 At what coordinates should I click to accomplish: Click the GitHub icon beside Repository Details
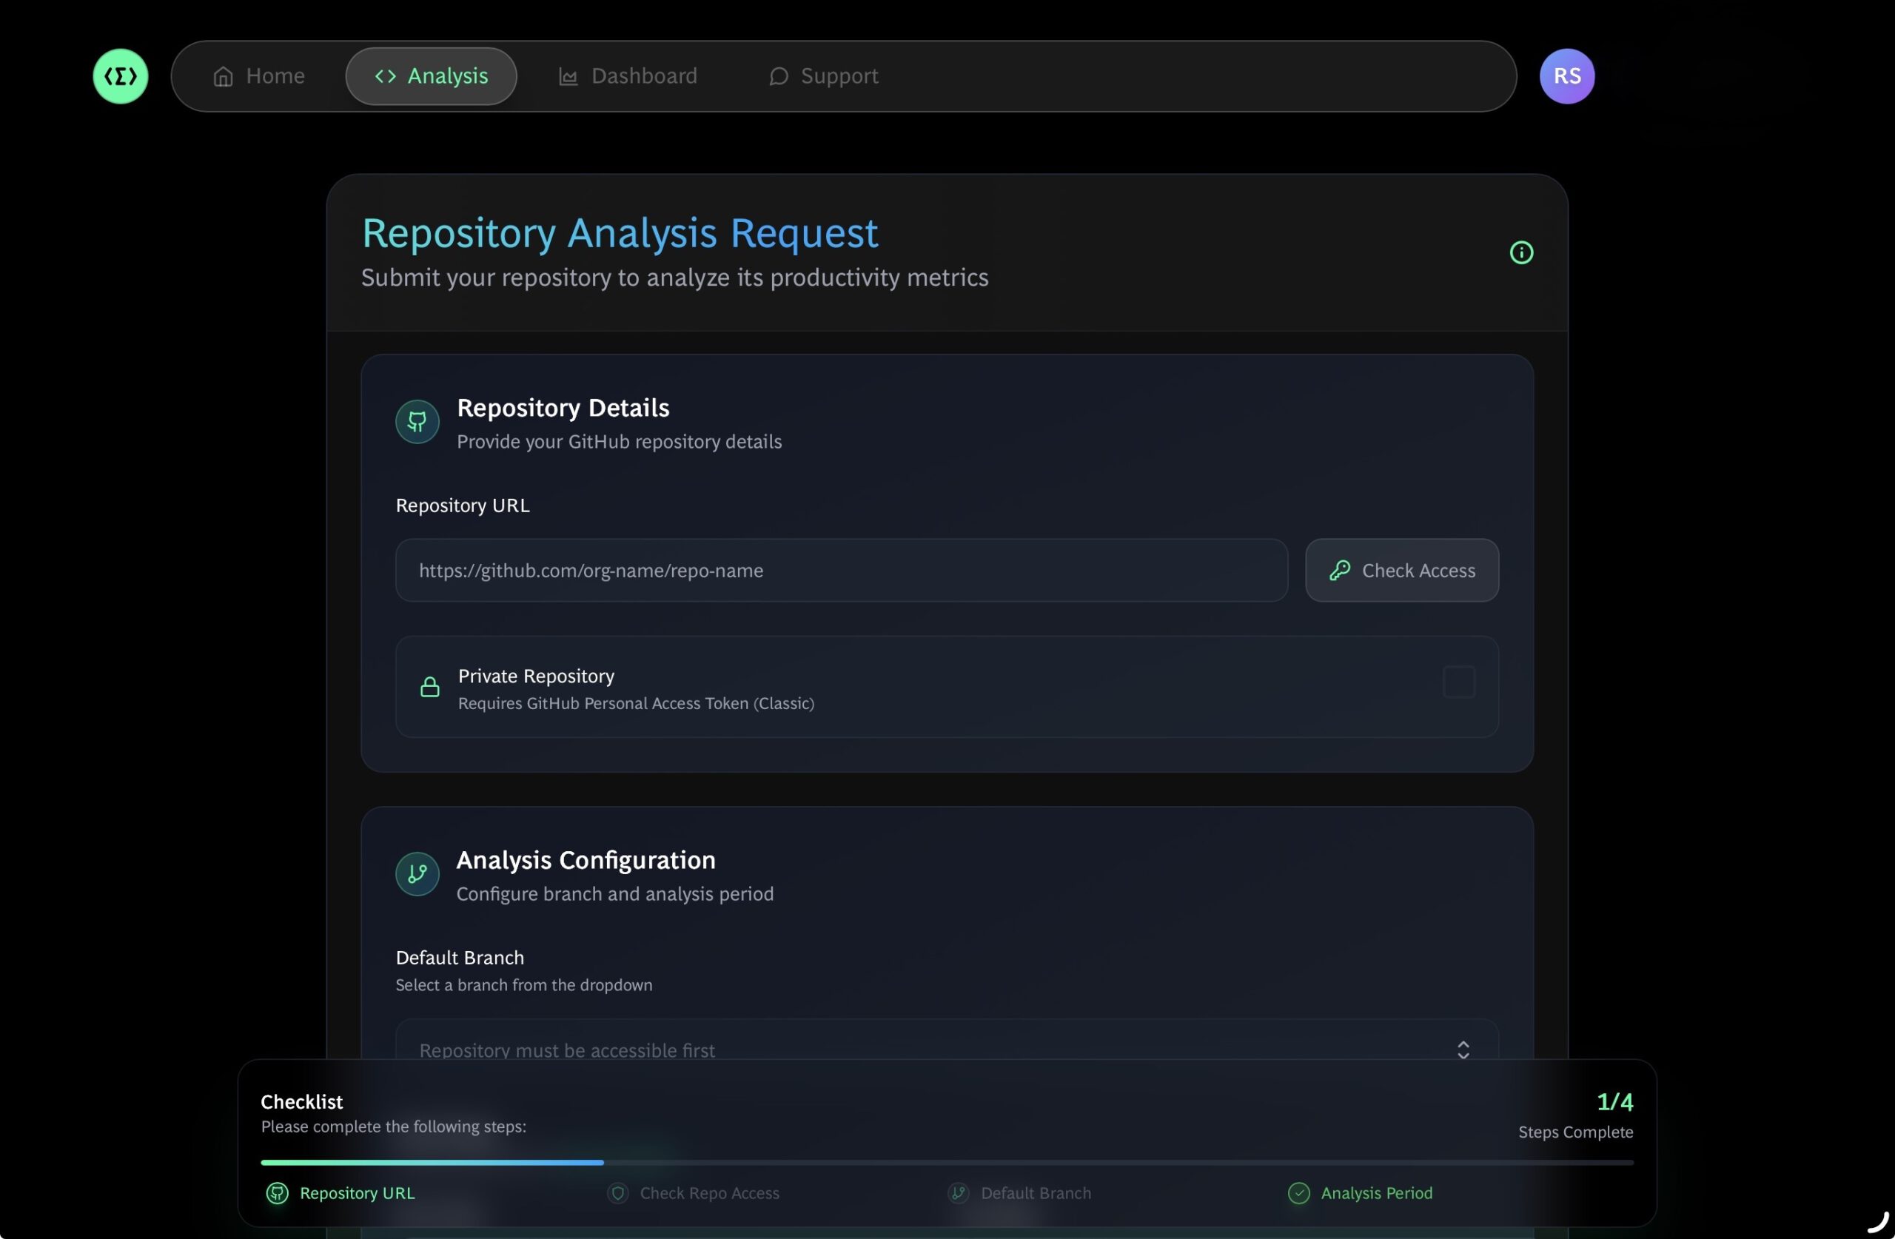[x=417, y=421]
